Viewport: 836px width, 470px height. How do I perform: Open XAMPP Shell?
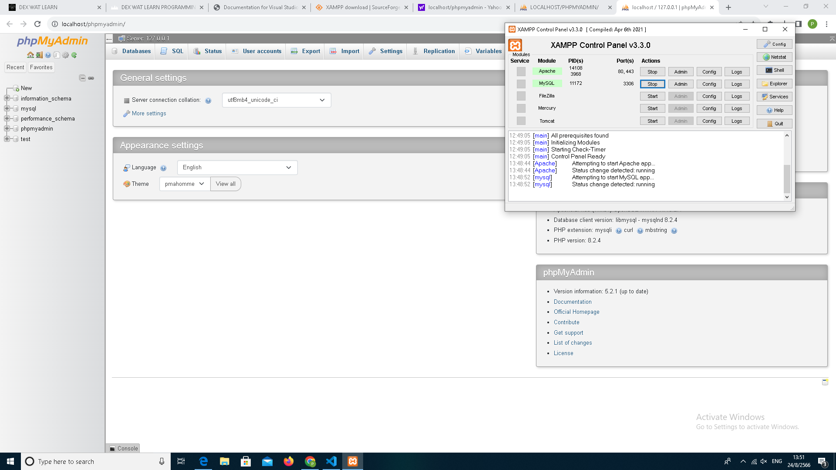coord(774,70)
